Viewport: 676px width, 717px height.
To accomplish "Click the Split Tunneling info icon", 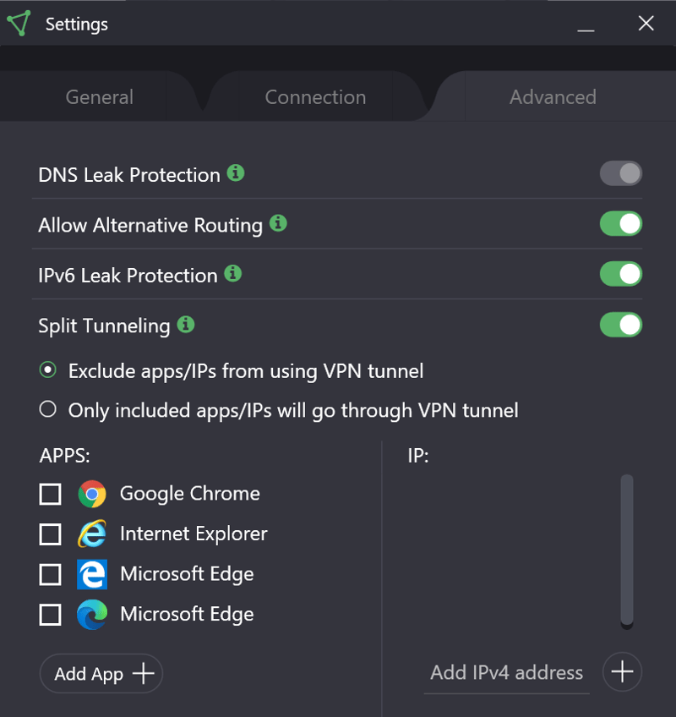I will pos(186,324).
